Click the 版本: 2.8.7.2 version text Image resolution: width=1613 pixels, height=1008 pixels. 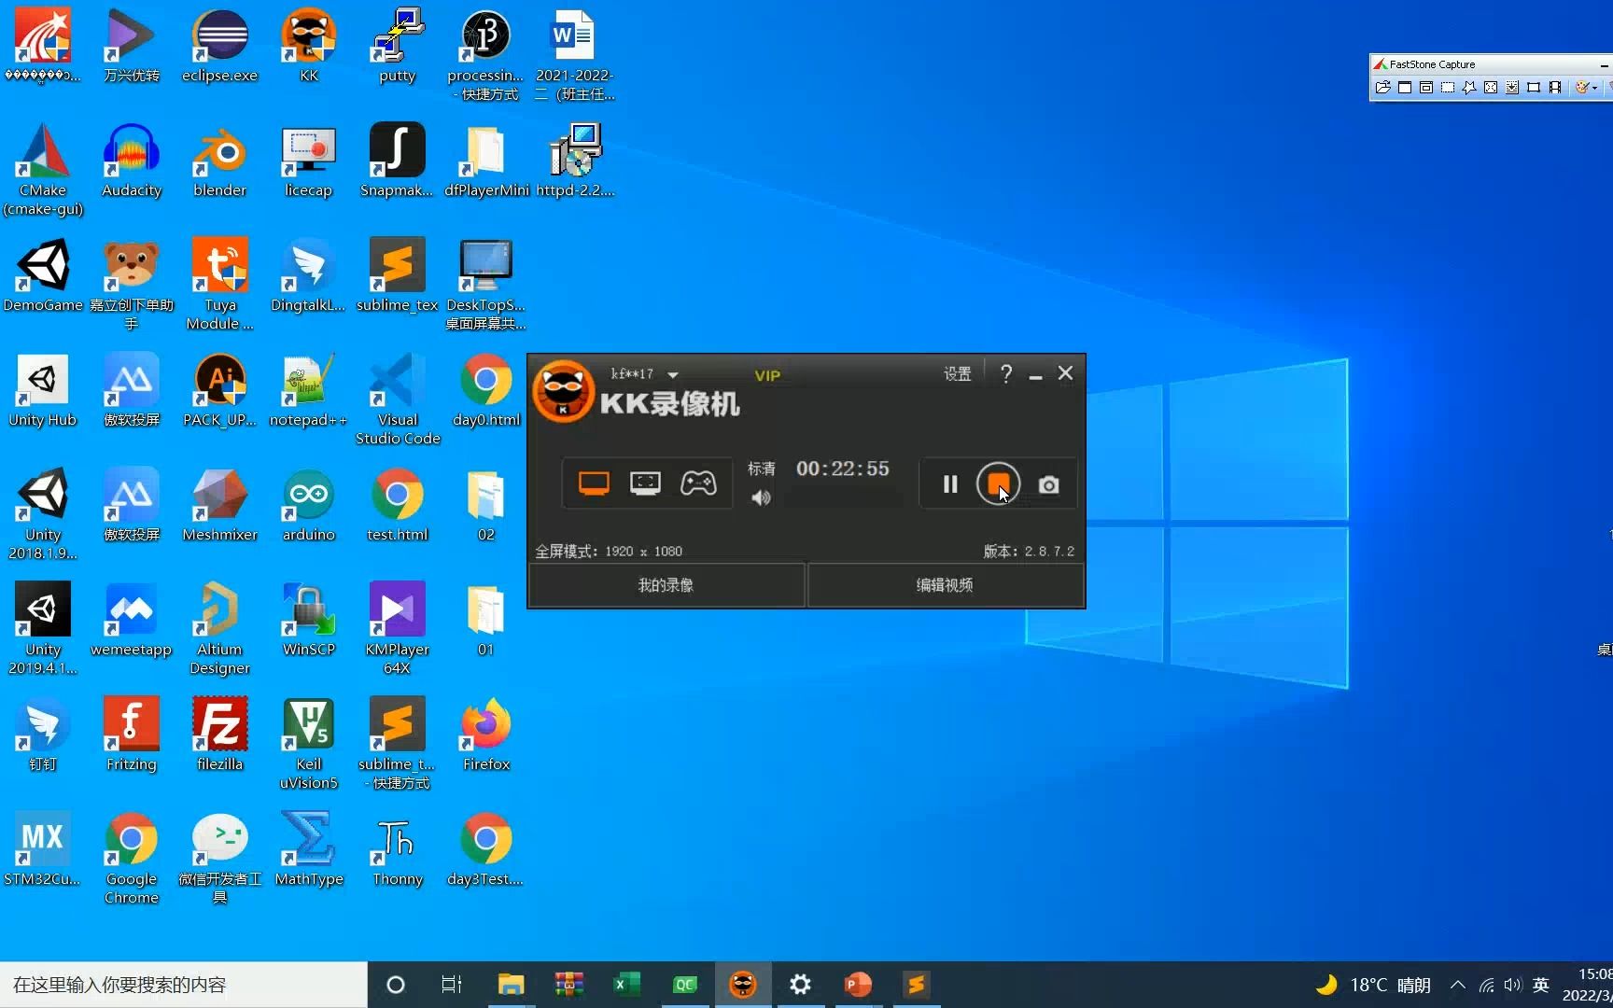pos(1029,552)
